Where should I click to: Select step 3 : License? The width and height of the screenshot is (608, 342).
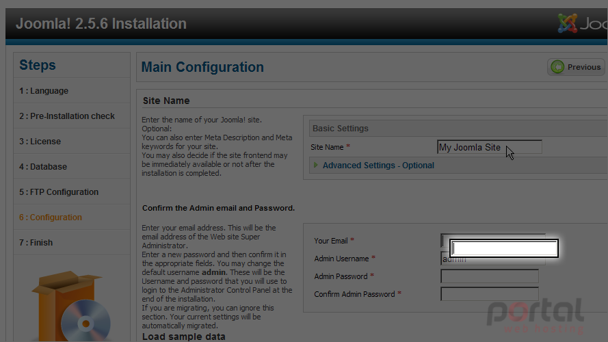pos(40,141)
